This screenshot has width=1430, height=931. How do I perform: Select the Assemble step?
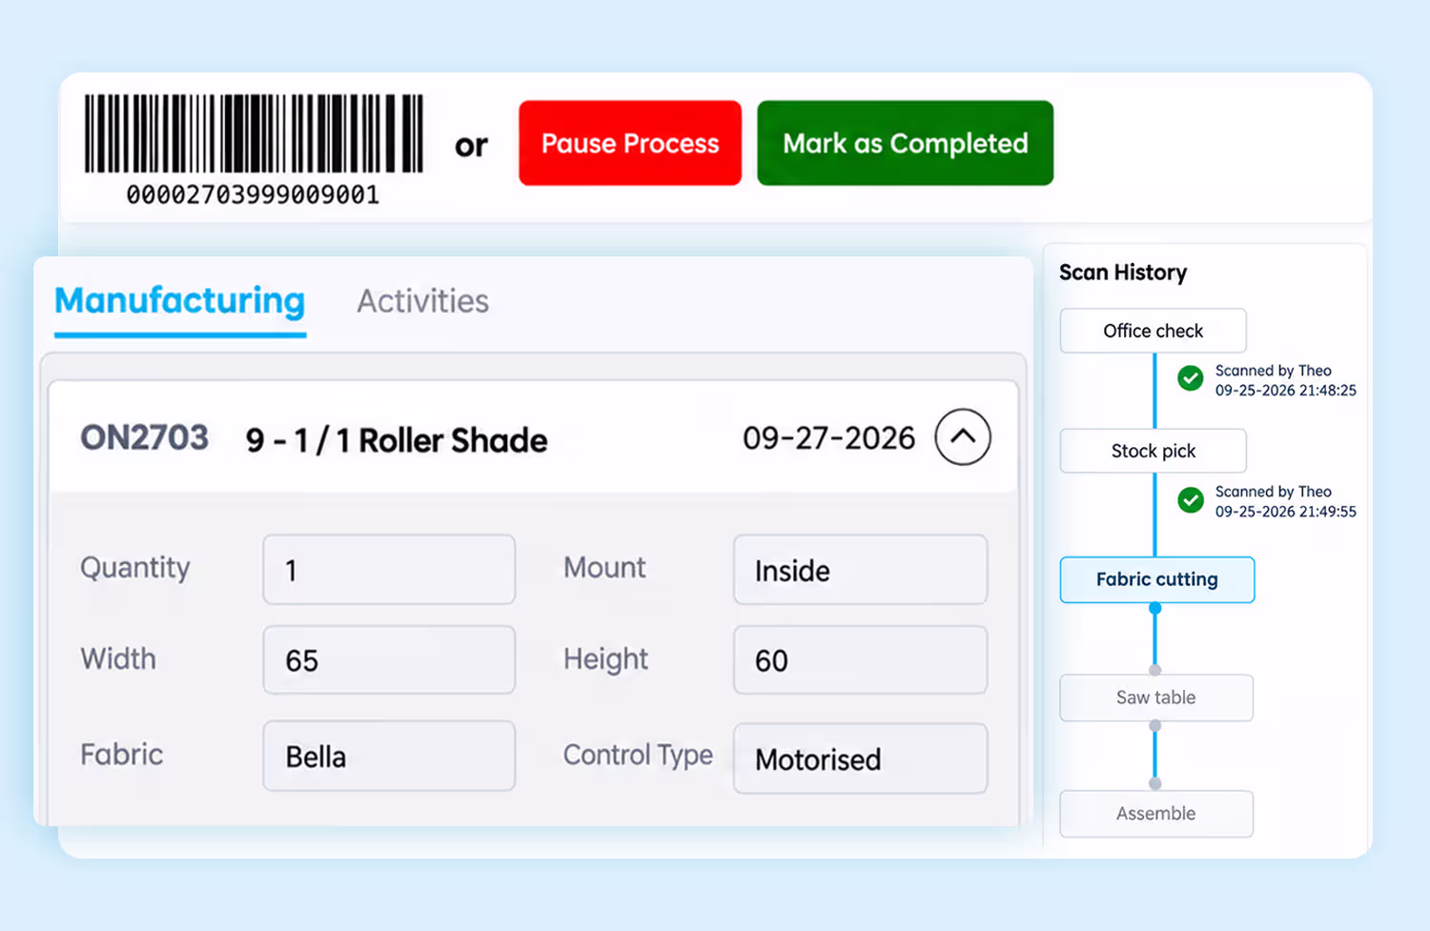point(1155,814)
